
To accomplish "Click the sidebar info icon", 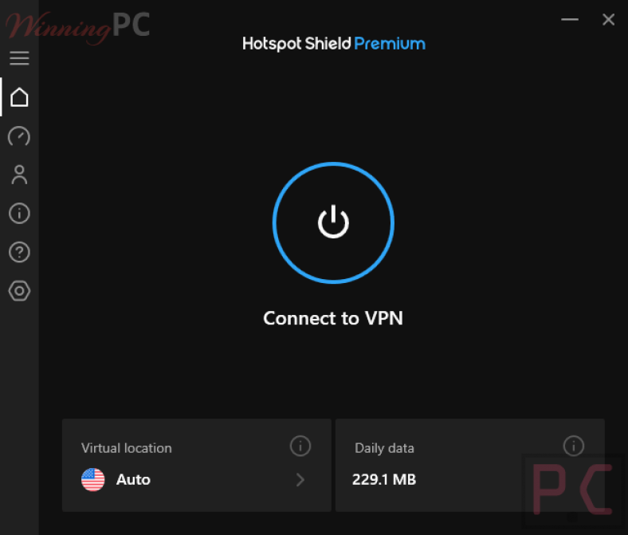I will (x=19, y=213).
